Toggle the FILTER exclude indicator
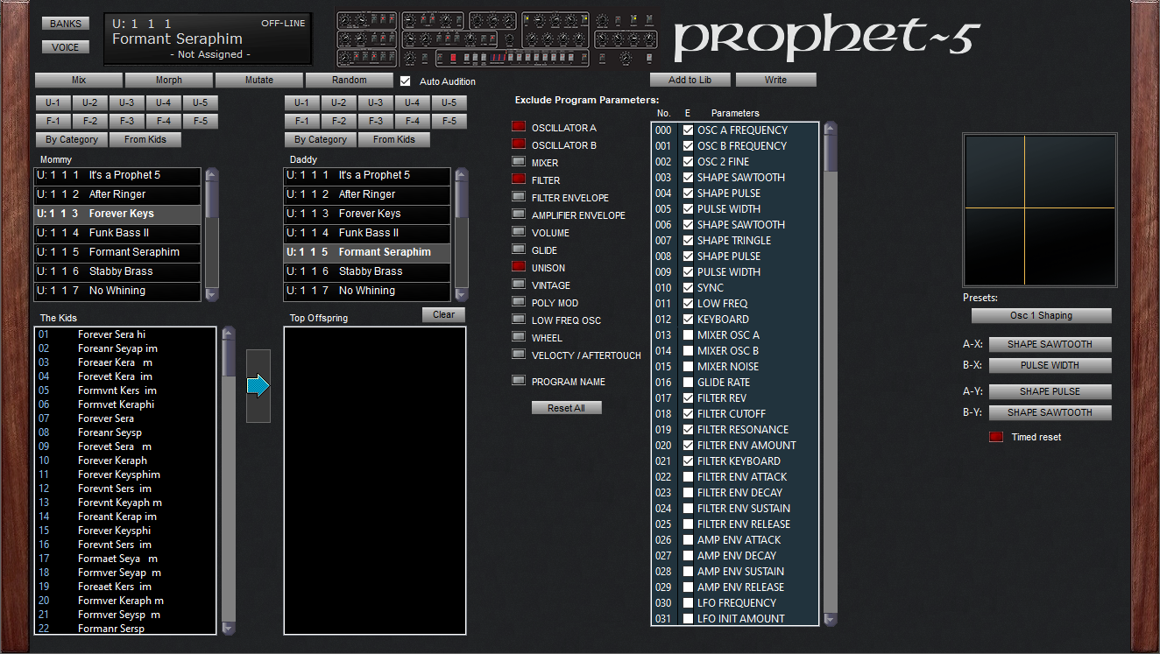Viewport: 1160px width, 654px height. coord(519,180)
